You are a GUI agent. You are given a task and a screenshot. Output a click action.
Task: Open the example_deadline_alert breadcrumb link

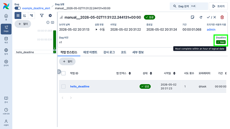[x=36, y=8]
